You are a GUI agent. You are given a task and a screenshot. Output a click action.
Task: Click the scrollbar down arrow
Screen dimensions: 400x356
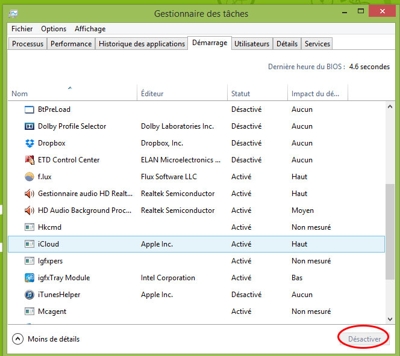[390, 319]
